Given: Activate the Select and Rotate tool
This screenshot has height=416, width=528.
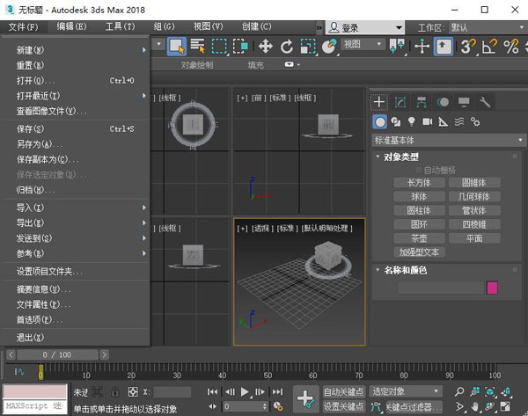Looking at the screenshot, I should [287, 46].
